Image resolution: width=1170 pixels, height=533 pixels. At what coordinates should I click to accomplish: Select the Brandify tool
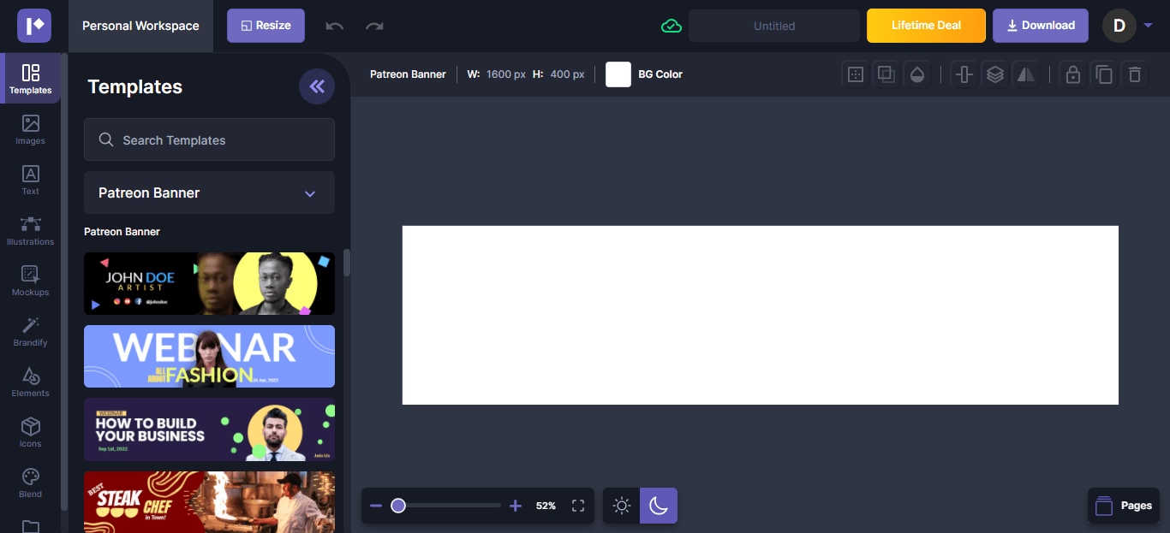30,331
